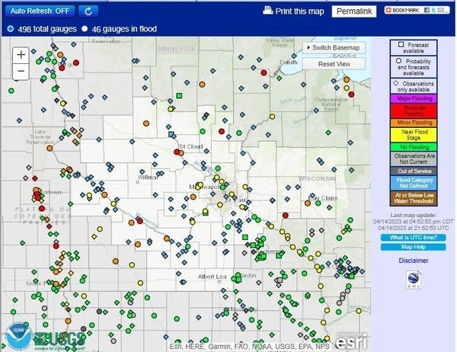Click Observations only available diamond legend
457x352 pixels.
point(396,83)
